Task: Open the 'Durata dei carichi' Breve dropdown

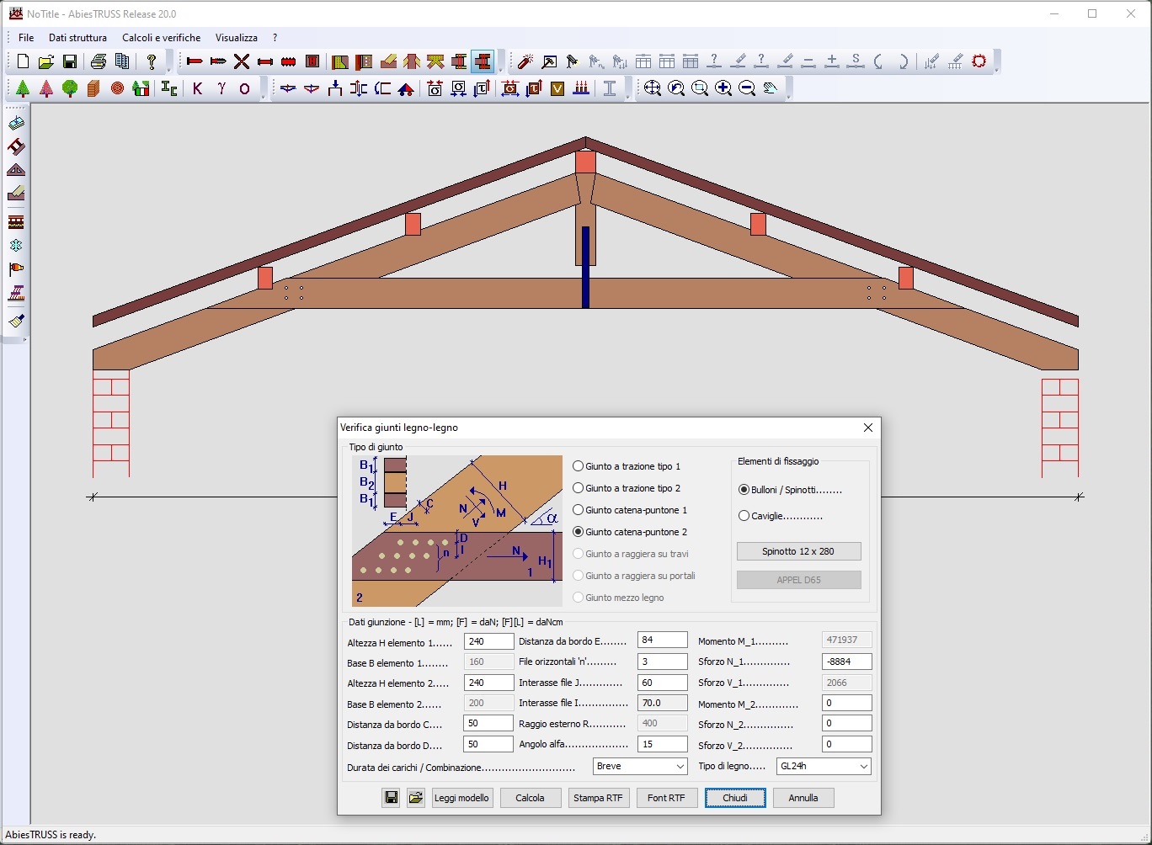Action: tap(640, 767)
